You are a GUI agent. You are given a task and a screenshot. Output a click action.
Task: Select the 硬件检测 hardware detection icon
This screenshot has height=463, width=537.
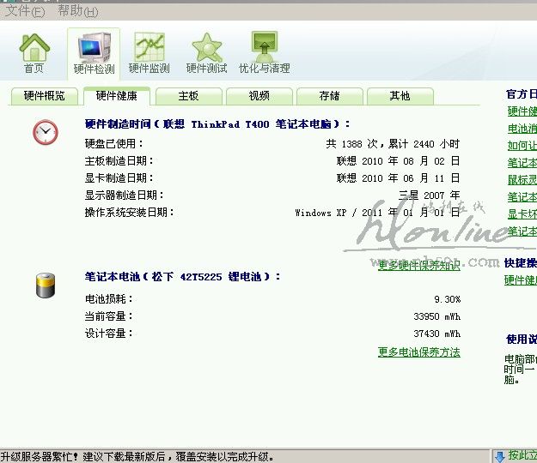pos(94,52)
